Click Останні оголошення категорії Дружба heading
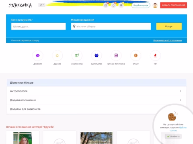This screenshot has width=193, height=144. click(30, 127)
